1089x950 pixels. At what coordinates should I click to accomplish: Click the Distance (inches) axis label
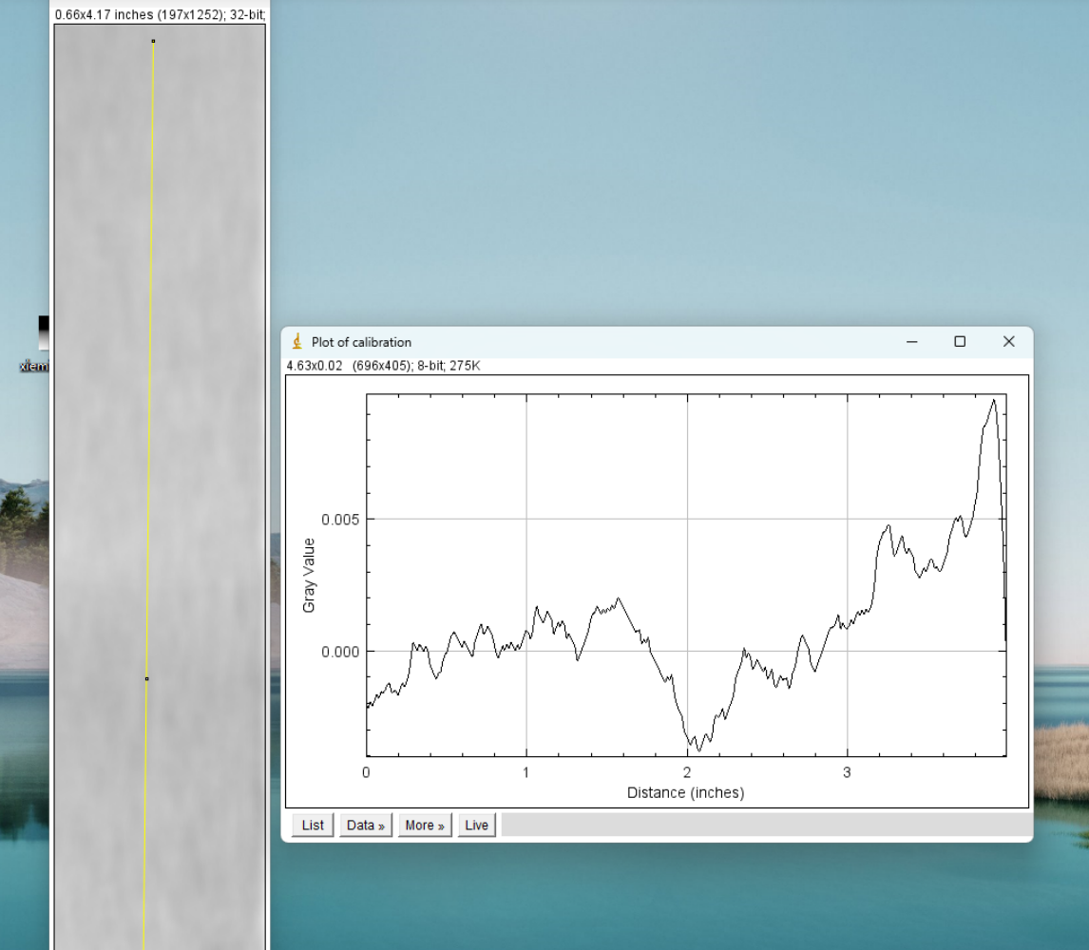(x=687, y=791)
